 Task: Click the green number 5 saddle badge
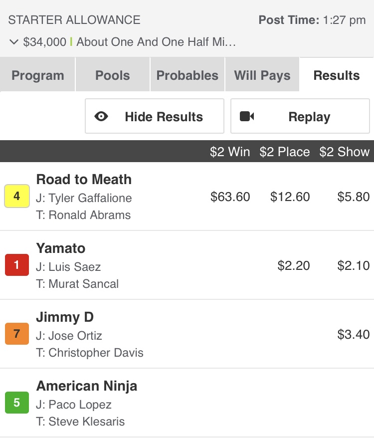[x=17, y=403]
